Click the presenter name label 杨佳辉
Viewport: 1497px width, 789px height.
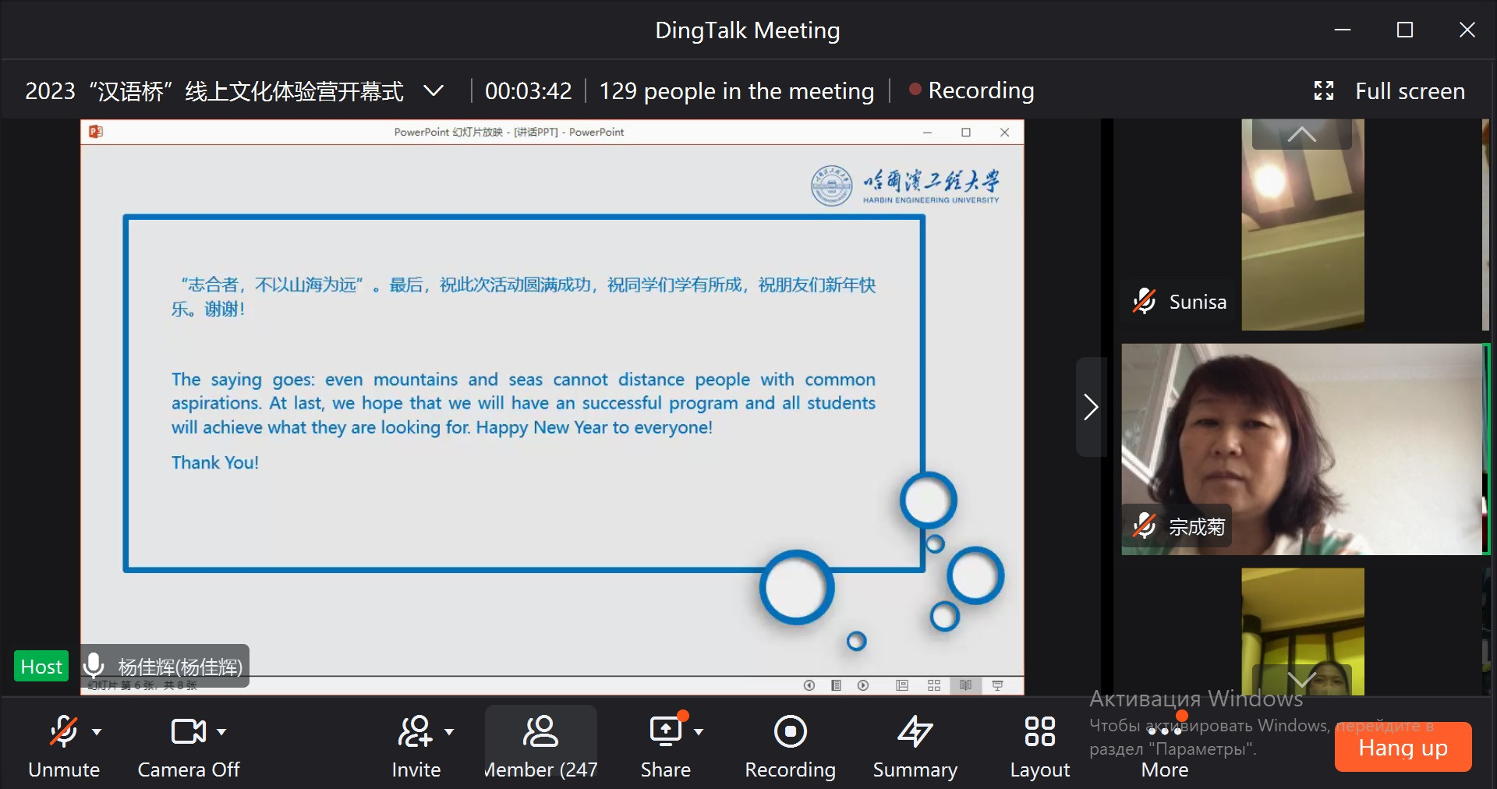tap(180, 667)
